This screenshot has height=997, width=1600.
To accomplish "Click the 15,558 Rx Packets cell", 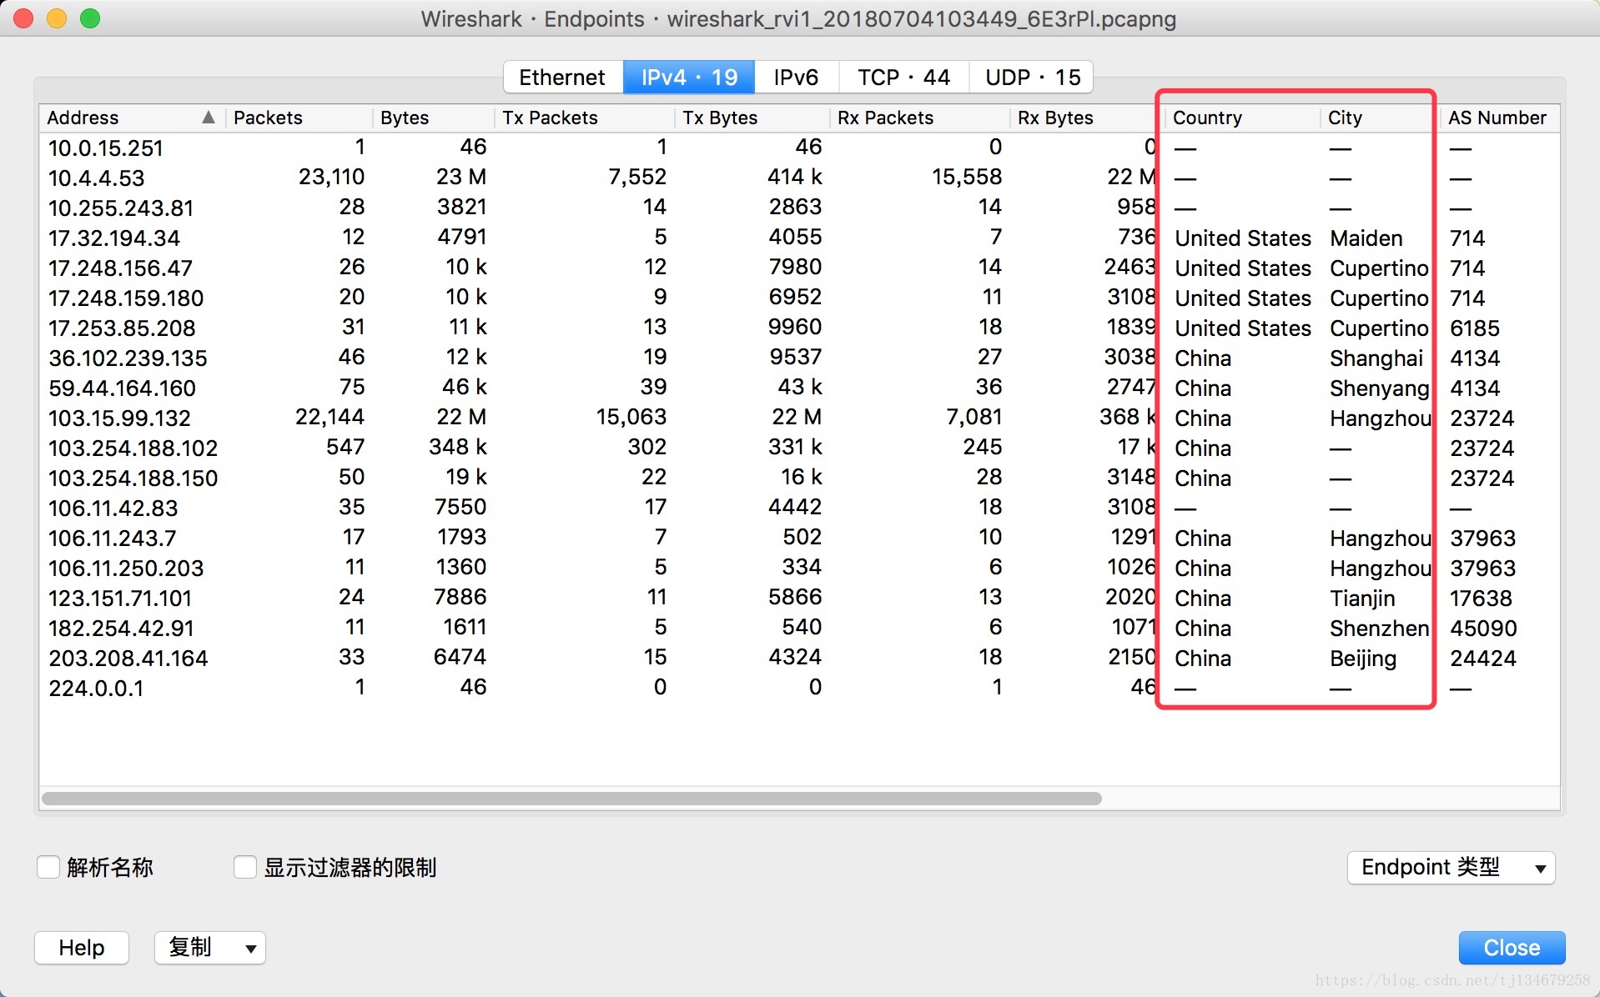I will coord(967,177).
